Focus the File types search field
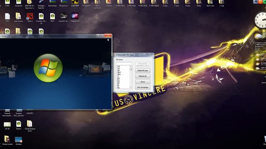266x149 pixels. 124,63
